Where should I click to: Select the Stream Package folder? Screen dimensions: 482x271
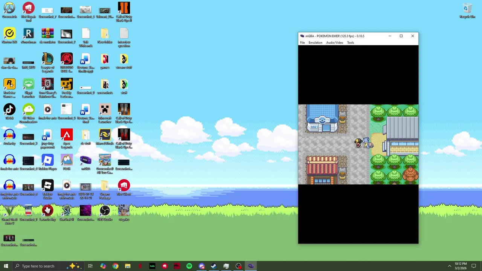coord(105,189)
